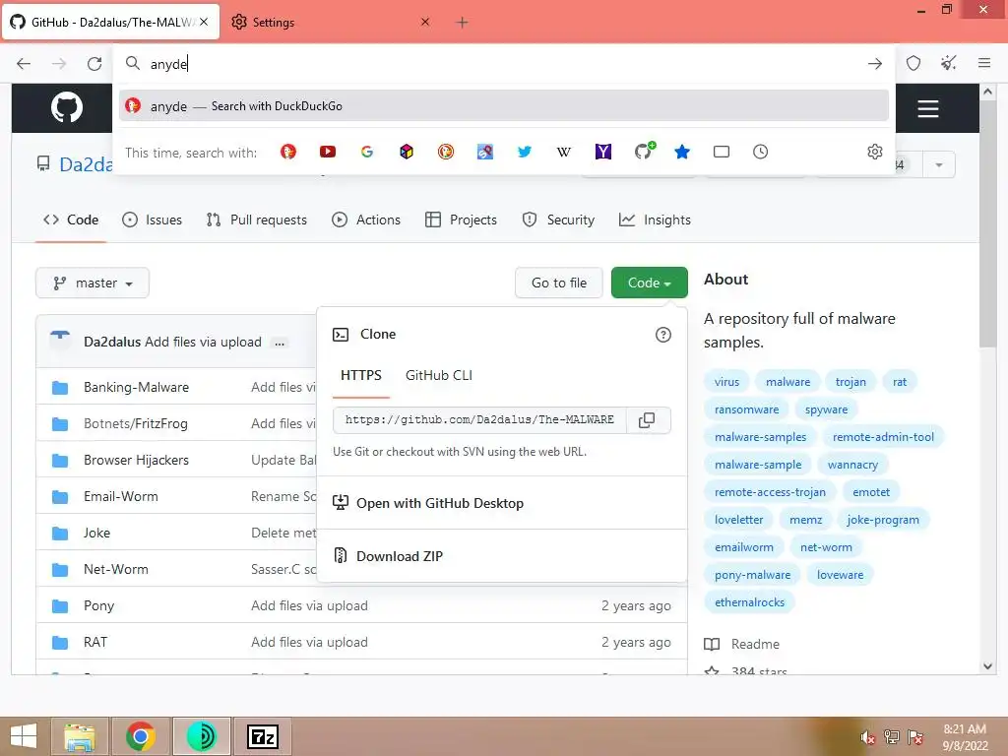The width and height of the screenshot is (1008, 756).
Task: Click the shield security level icon
Action: point(913,63)
